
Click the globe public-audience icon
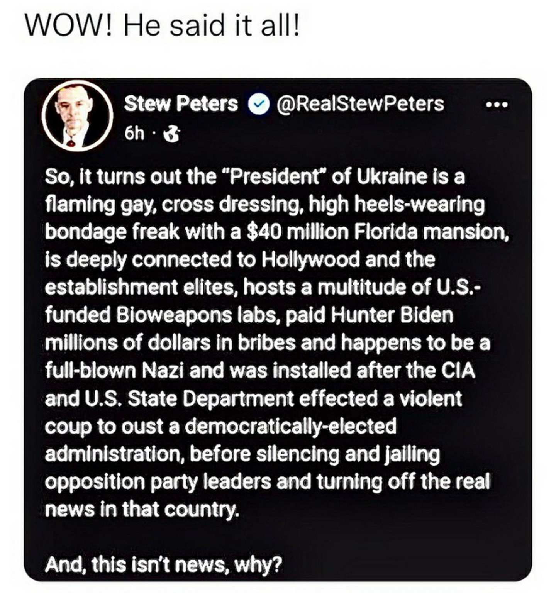pos(172,134)
